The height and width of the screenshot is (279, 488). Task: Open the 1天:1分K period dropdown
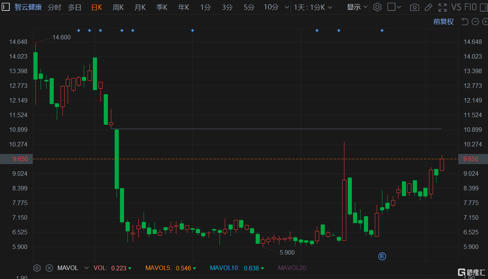[313, 7]
